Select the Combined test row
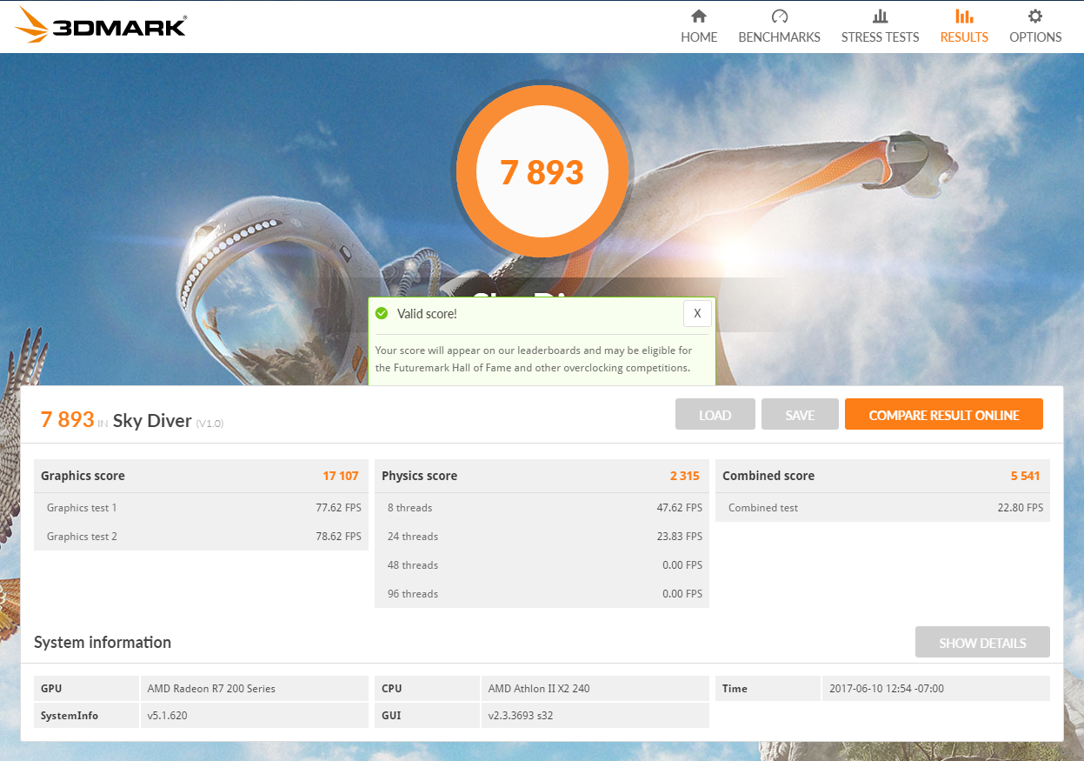The height and width of the screenshot is (761, 1084). click(882, 508)
